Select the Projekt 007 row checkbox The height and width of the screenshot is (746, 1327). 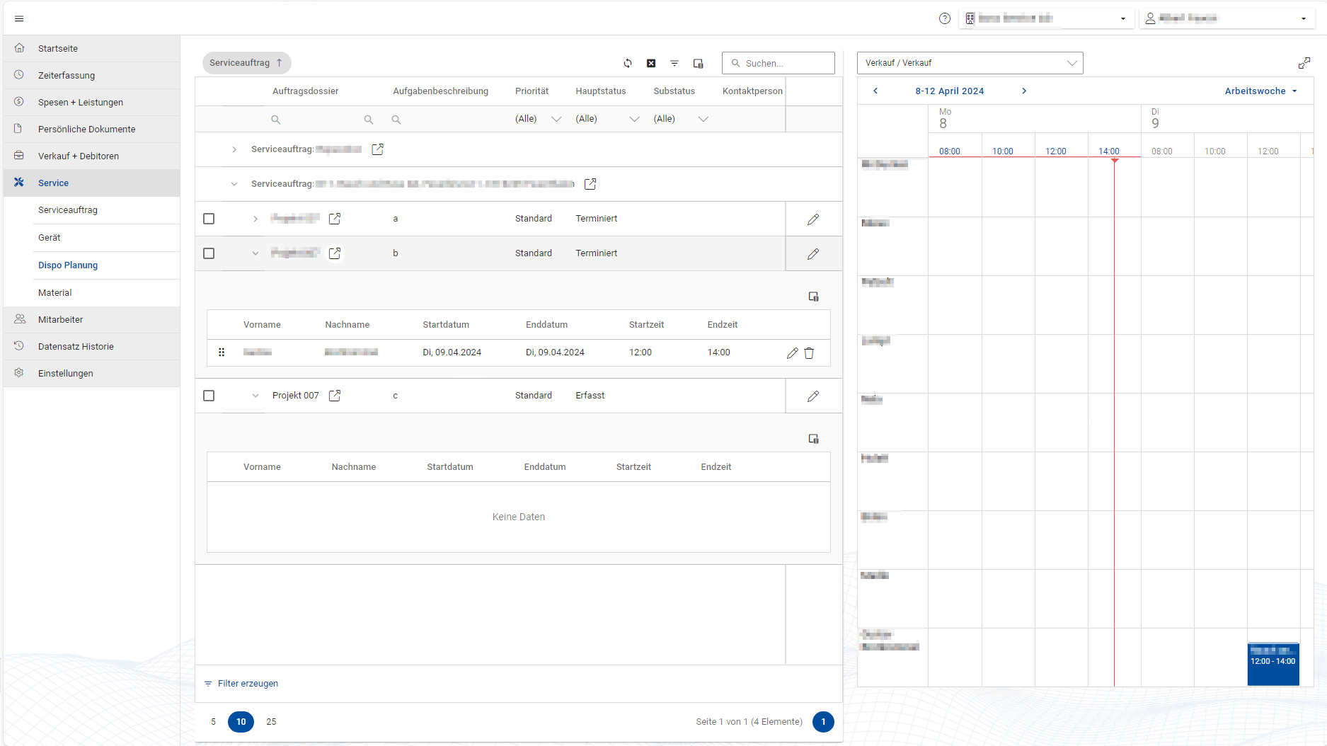(209, 396)
